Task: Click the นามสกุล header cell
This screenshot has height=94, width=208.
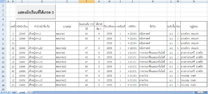Action: (x=67, y=26)
